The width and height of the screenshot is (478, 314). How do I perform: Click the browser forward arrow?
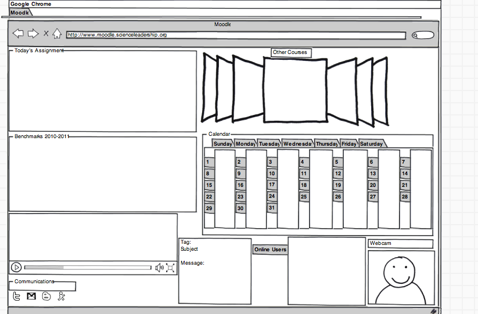pos(33,34)
